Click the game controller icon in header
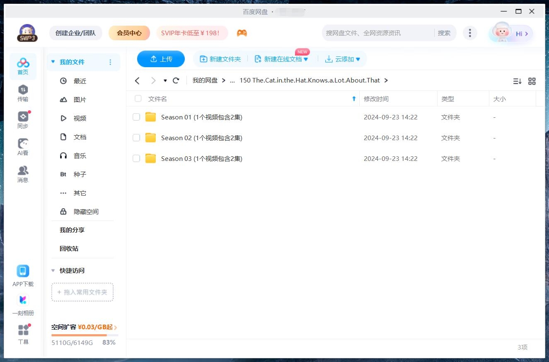Viewport: 549px width, 362px height. point(242,33)
